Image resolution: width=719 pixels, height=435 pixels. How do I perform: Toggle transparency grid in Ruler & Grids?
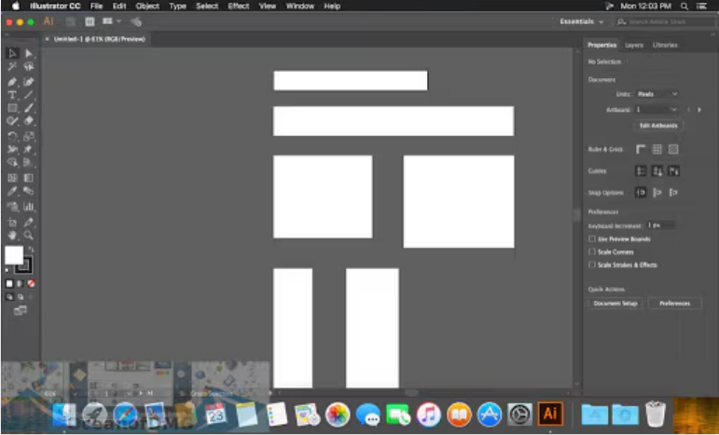point(673,149)
